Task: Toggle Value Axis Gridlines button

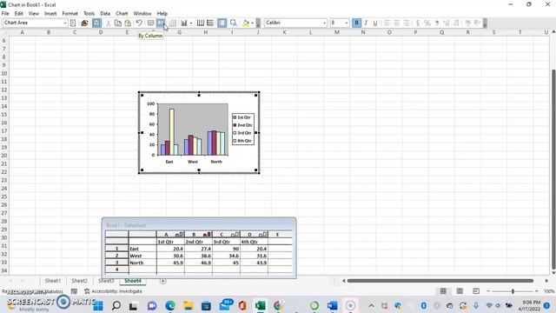Action: click(x=210, y=23)
